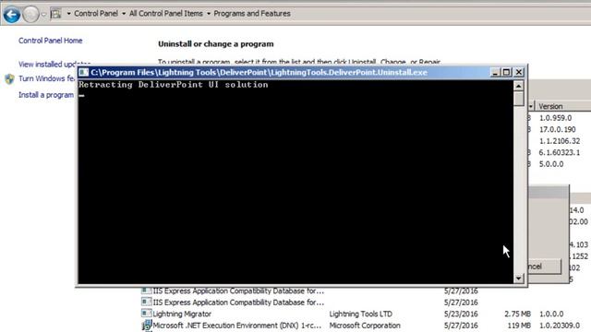Image resolution: width=591 pixels, height=332 pixels.
Task: Select version 1.0.959.0 cell
Action: [555, 118]
